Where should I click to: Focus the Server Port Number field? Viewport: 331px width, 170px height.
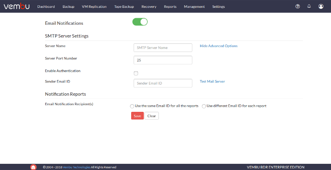[x=163, y=60]
